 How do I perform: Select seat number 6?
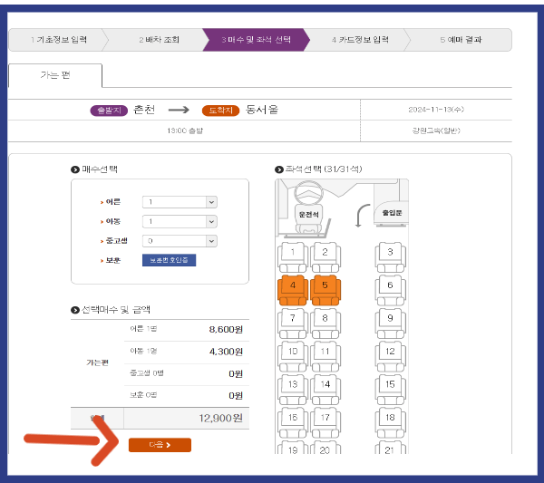[x=390, y=290]
